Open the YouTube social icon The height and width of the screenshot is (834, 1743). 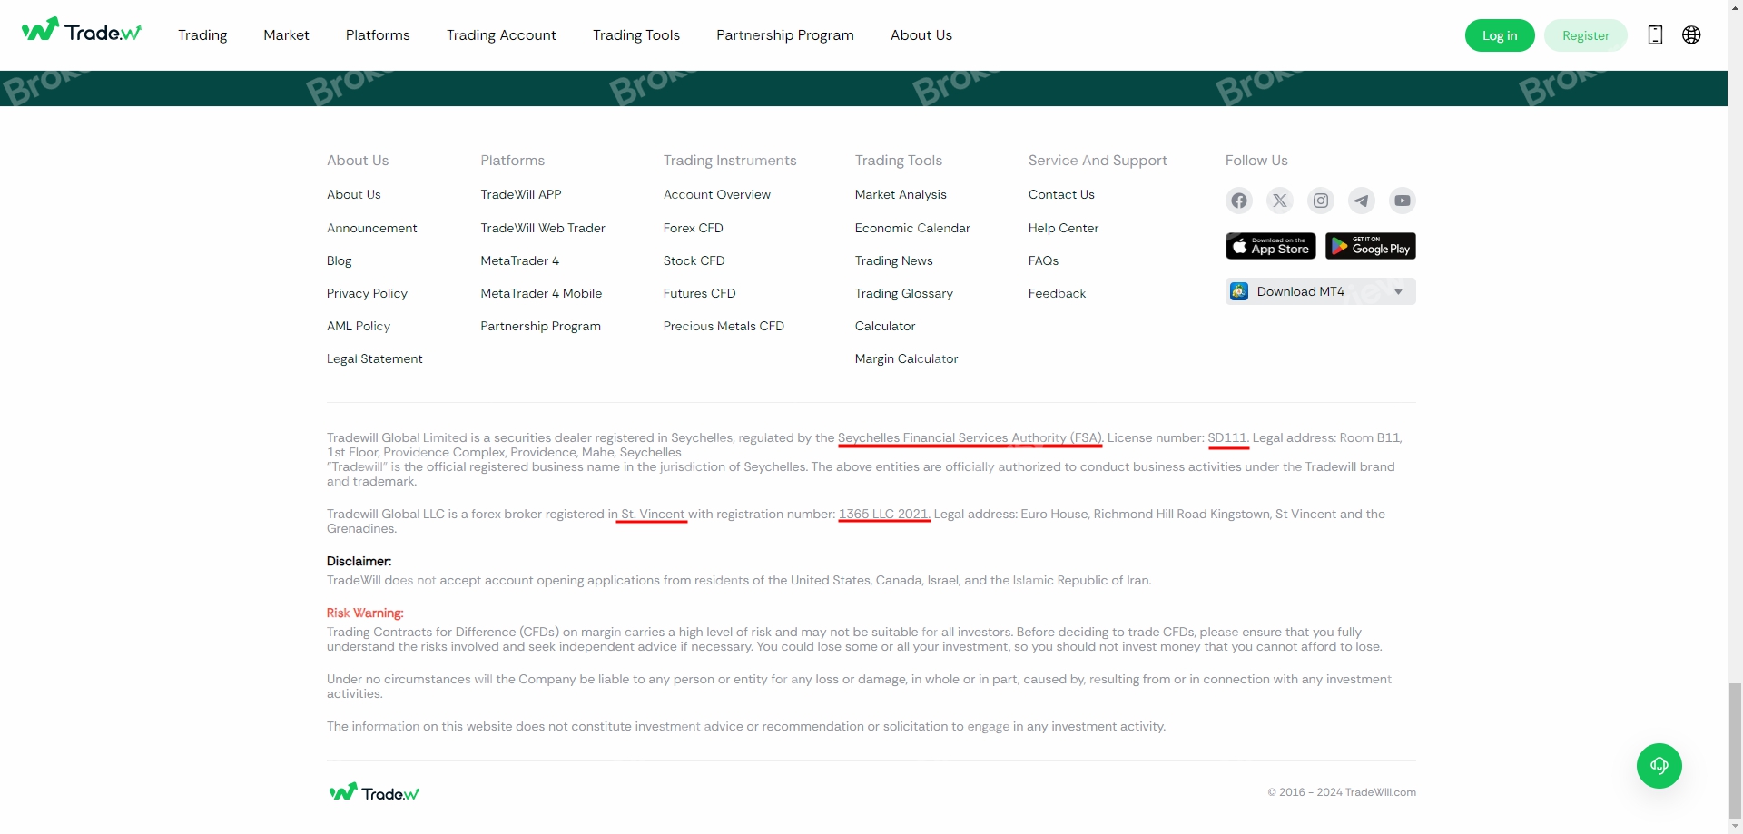pyautogui.click(x=1402, y=201)
